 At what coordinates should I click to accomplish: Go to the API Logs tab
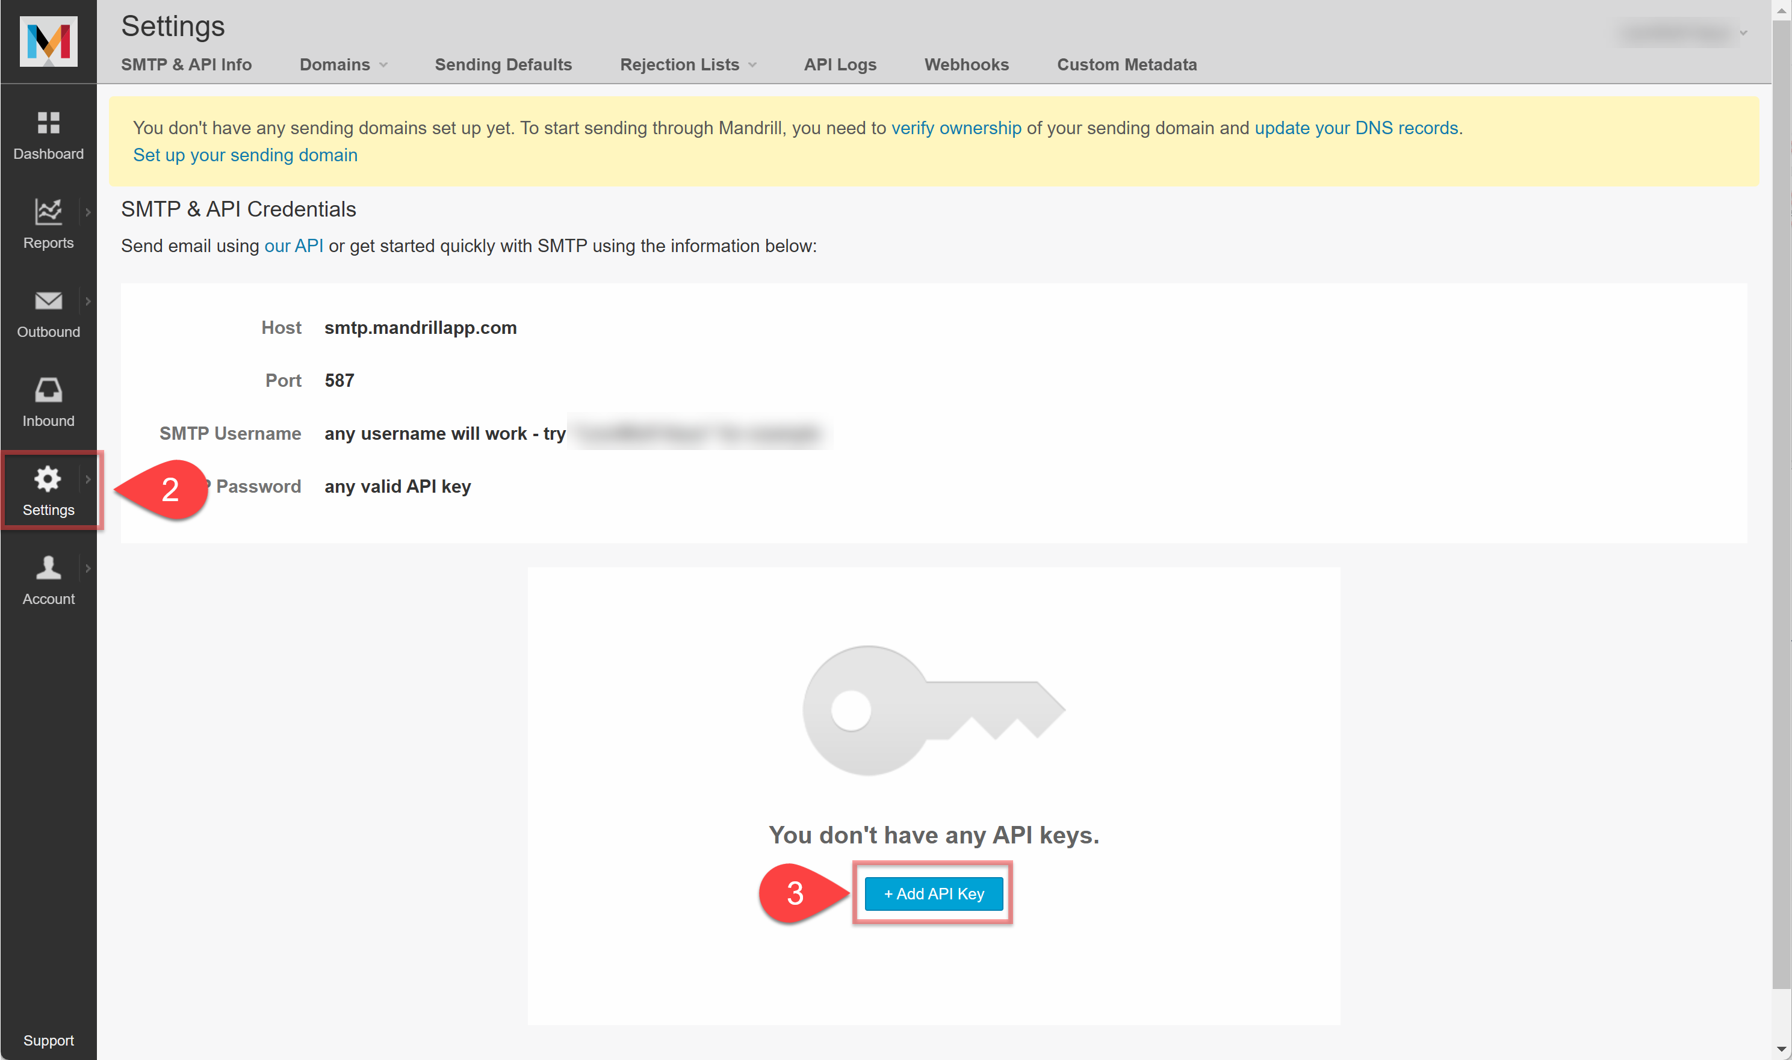coord(840,65)
